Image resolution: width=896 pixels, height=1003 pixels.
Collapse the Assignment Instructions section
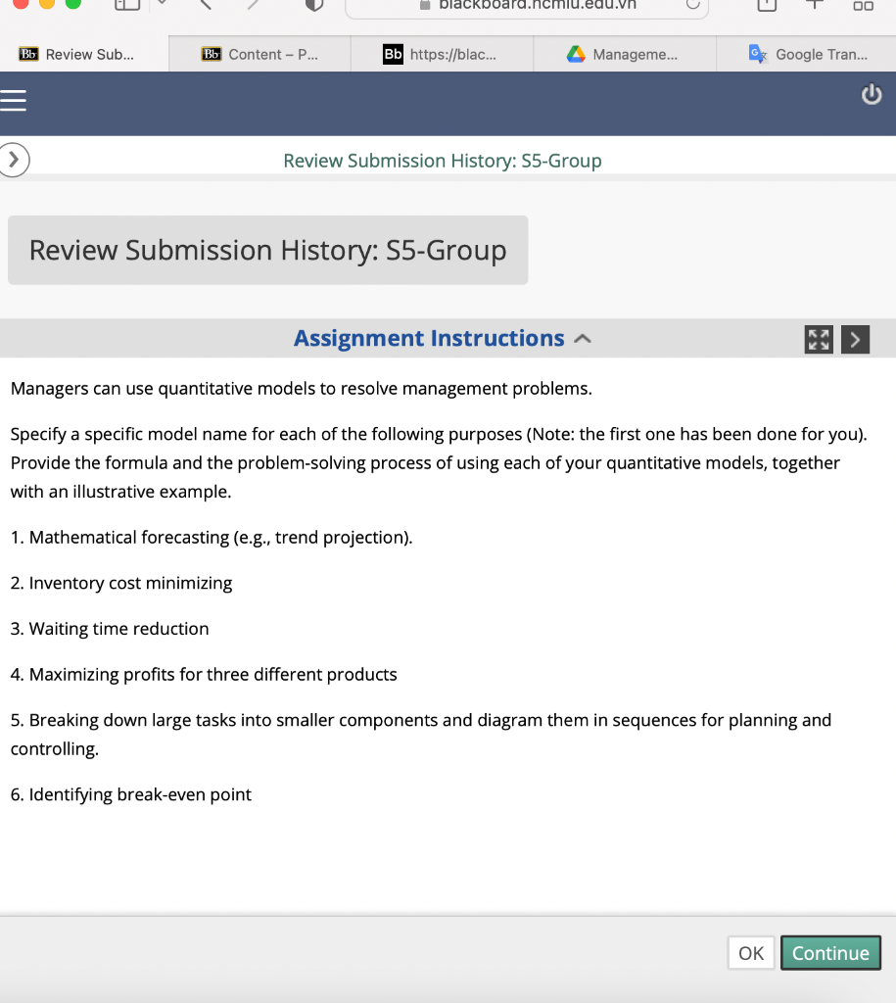(583, 339)
